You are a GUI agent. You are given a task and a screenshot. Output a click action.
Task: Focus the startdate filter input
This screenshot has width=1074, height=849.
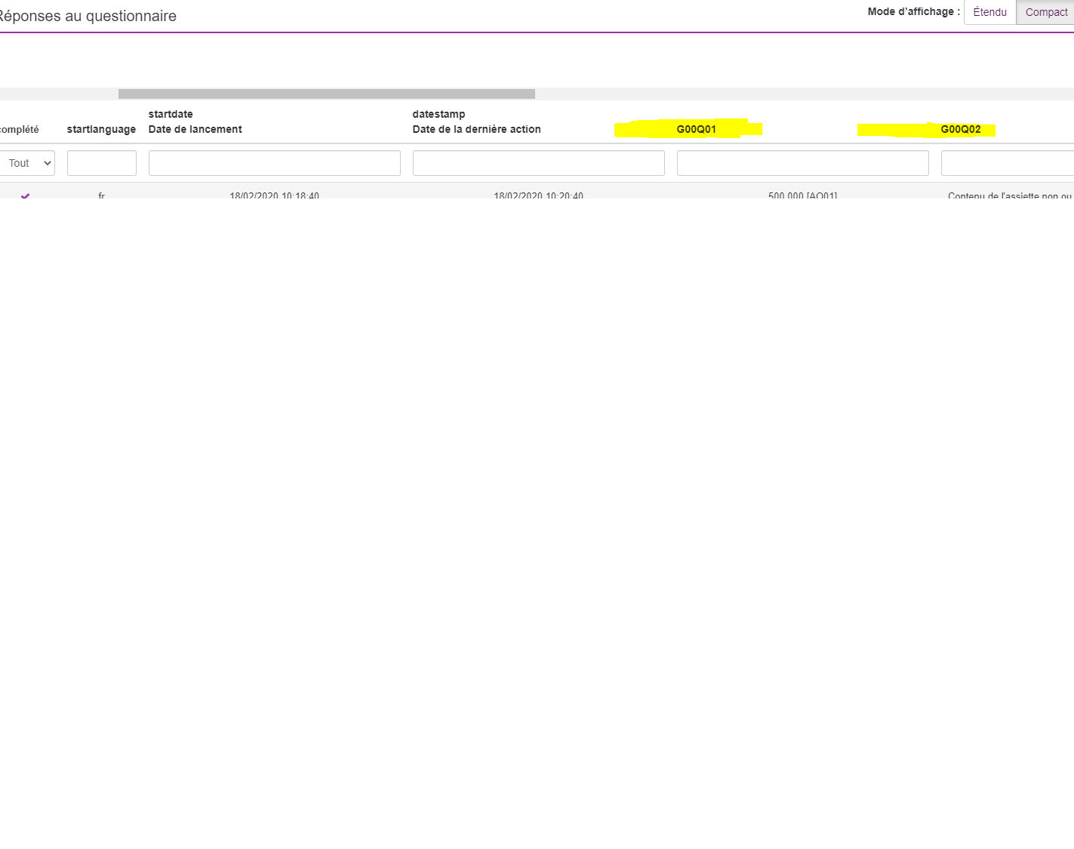[274, 163]
